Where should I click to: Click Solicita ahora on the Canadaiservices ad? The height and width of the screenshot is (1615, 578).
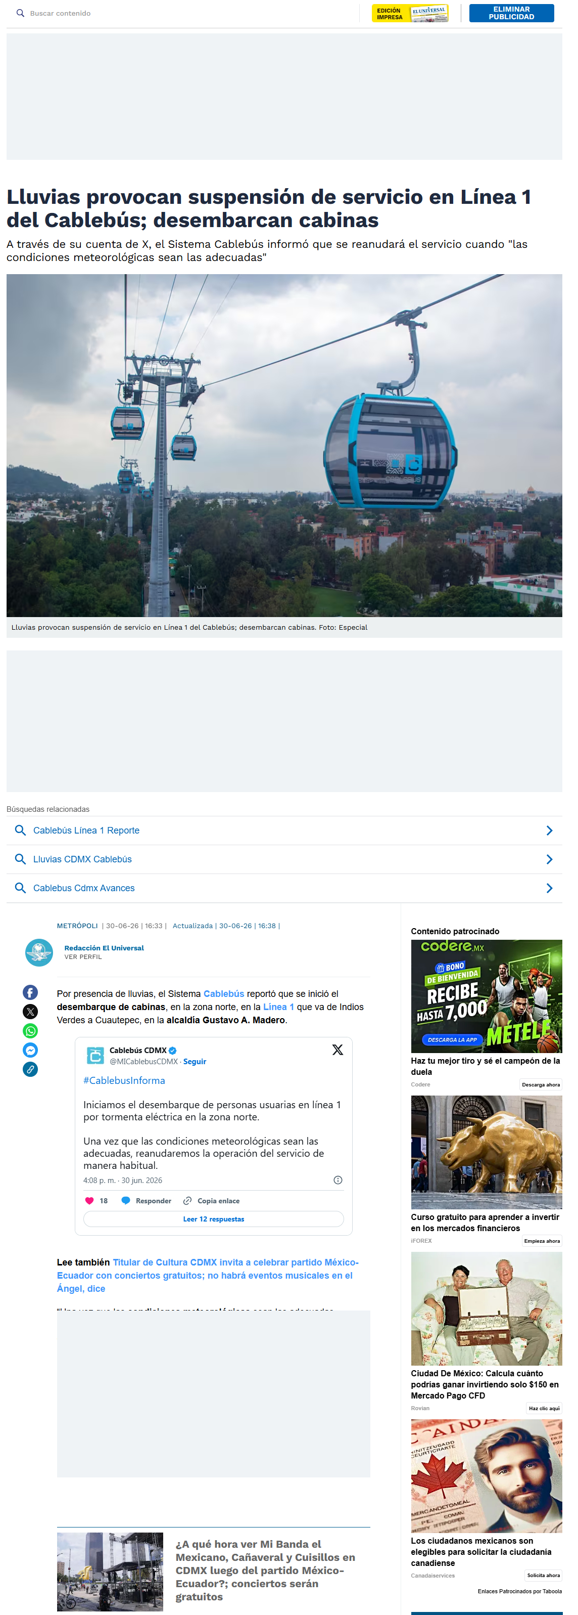point(543,1576)
